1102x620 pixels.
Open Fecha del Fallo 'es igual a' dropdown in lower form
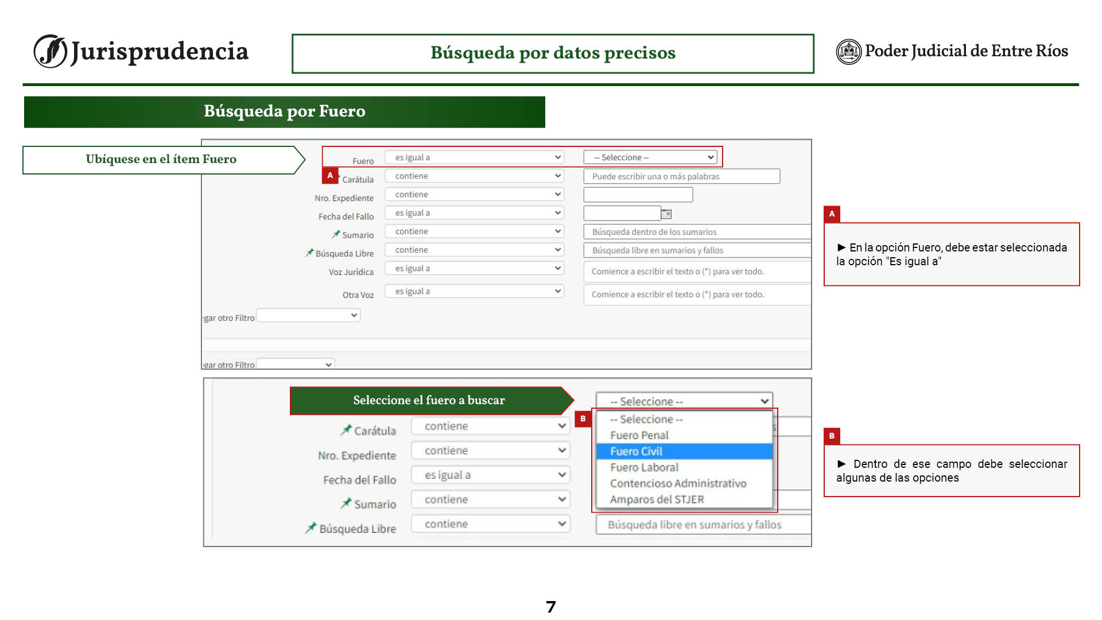pyautogui.click(x=491, y=475)
